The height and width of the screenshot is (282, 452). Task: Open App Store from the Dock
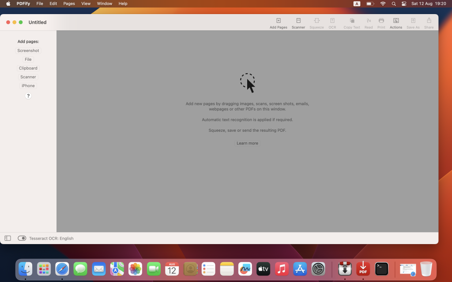pos(300,269)
